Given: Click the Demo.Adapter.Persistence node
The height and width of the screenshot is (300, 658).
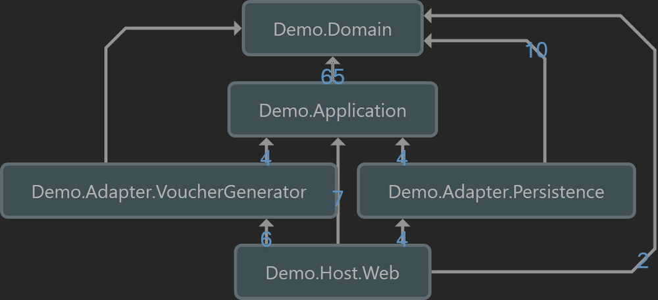Looking at the screenshot, I should (495, 191).
